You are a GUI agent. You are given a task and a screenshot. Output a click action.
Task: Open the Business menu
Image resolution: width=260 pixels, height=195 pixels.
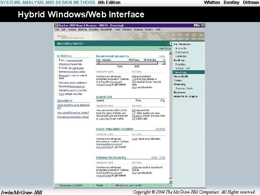[x=138, y=30]
